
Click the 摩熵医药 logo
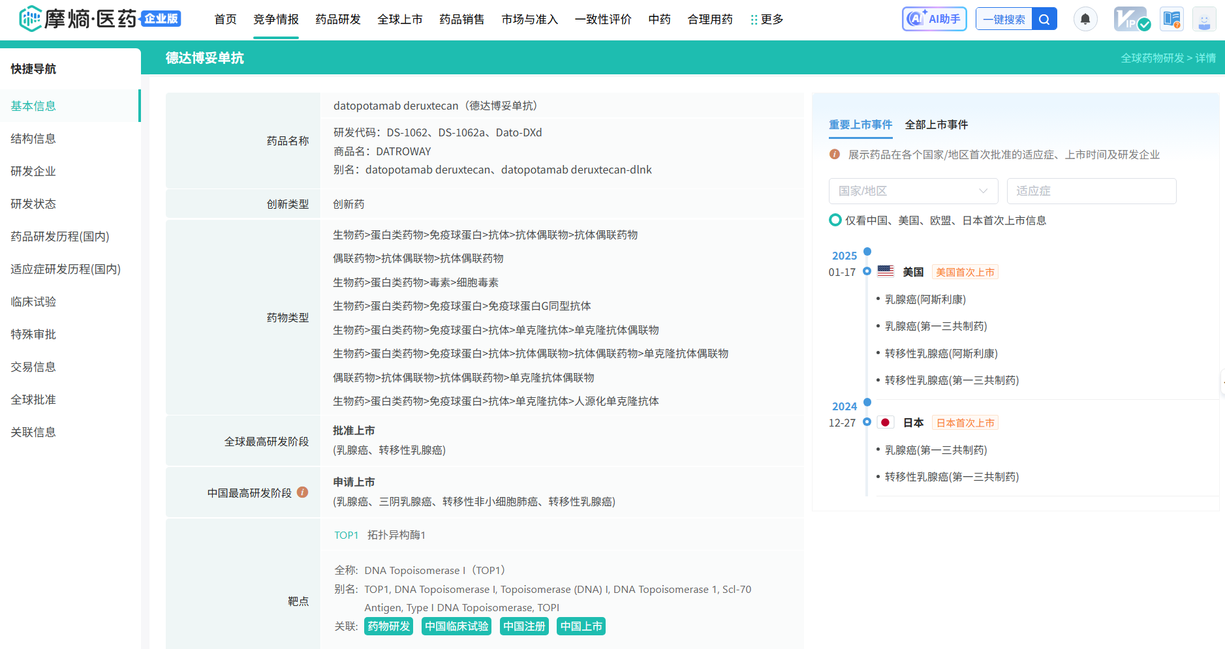click(78, 19)
